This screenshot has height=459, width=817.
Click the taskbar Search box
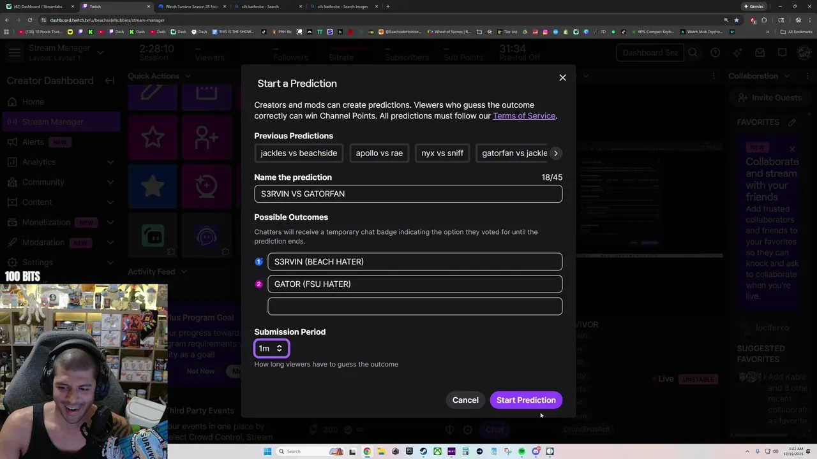(x=310, y=451)
